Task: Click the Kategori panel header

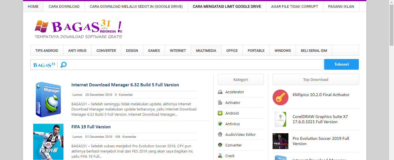Action: click(241, 79)
